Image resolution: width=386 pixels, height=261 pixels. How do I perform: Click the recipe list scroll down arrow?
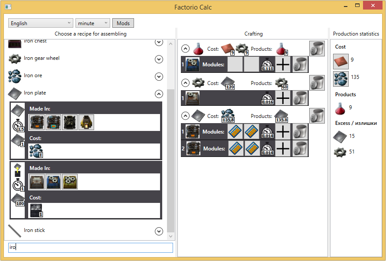pos(170,236)
